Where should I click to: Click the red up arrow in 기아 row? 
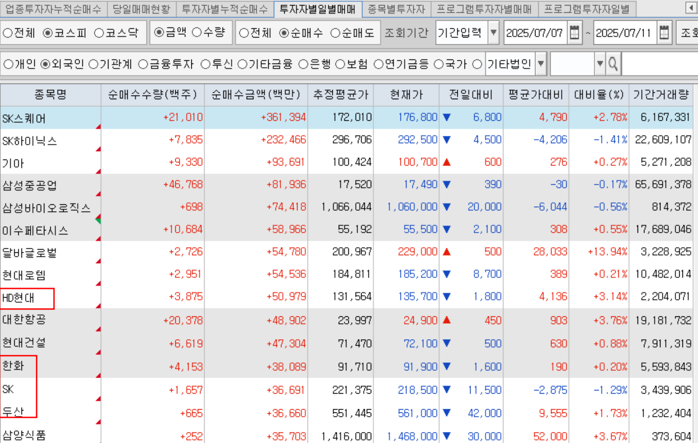point(447,162)
